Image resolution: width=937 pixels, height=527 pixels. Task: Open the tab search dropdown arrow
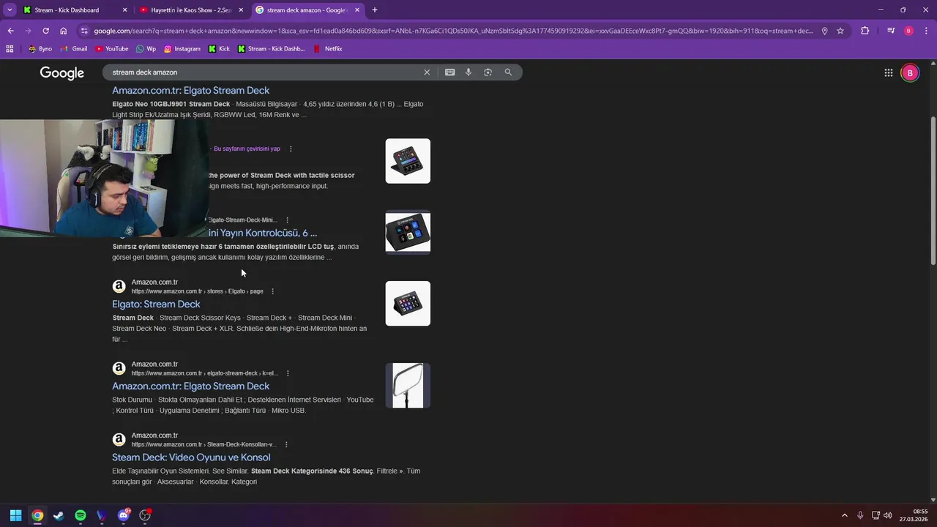10,10
